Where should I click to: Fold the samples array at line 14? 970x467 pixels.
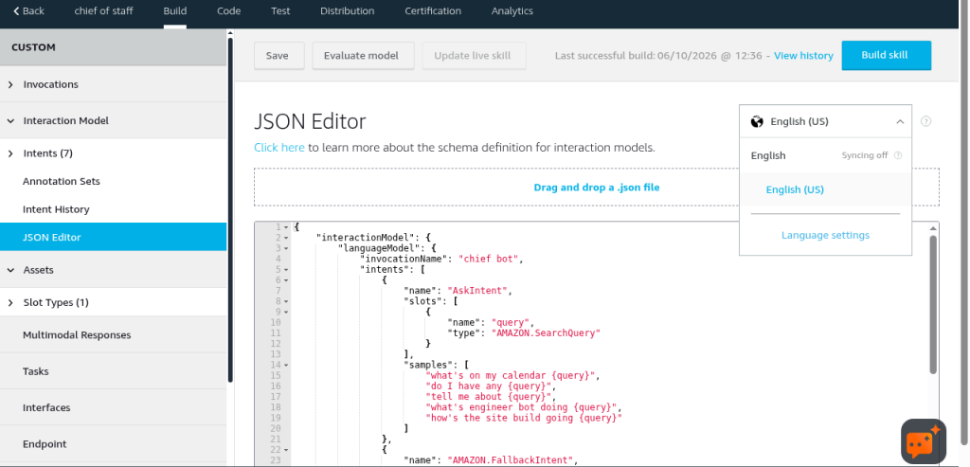click(286, 365)
